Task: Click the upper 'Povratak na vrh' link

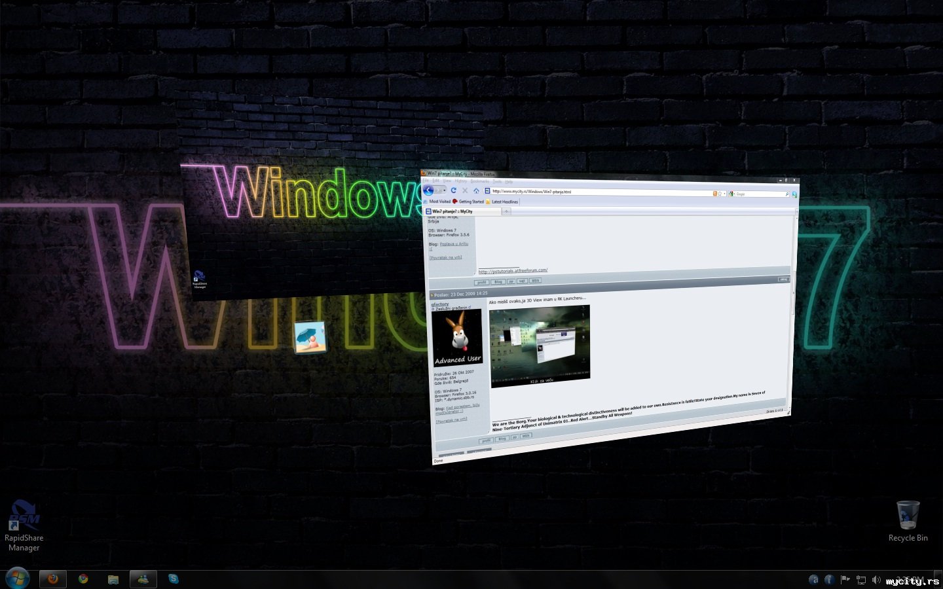Action: pos(445,257)
